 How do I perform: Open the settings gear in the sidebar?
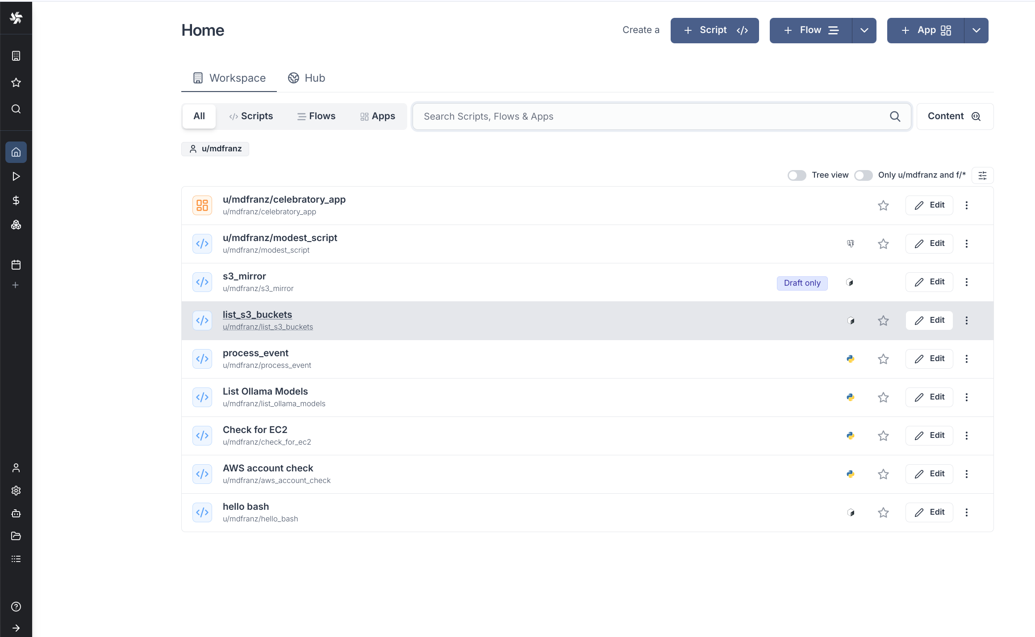tap(16, 491)
